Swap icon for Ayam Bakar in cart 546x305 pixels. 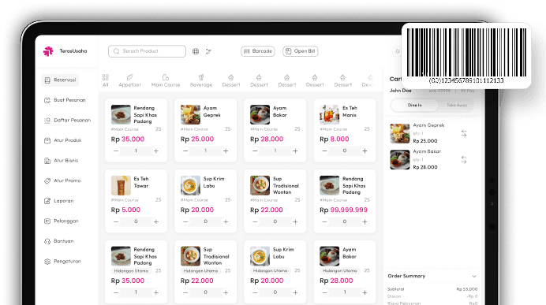[x=464, y=160]
